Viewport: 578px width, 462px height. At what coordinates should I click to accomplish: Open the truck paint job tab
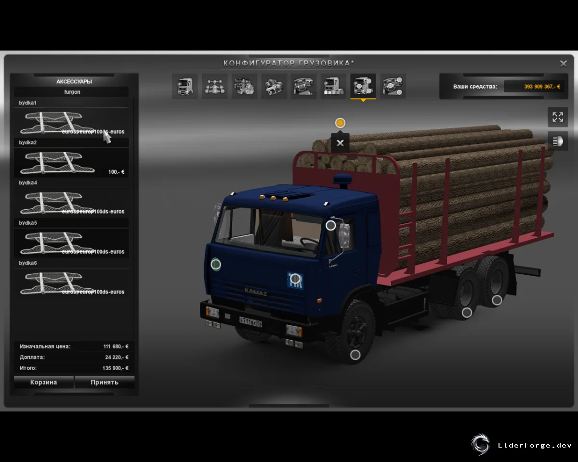coord(334,87)
